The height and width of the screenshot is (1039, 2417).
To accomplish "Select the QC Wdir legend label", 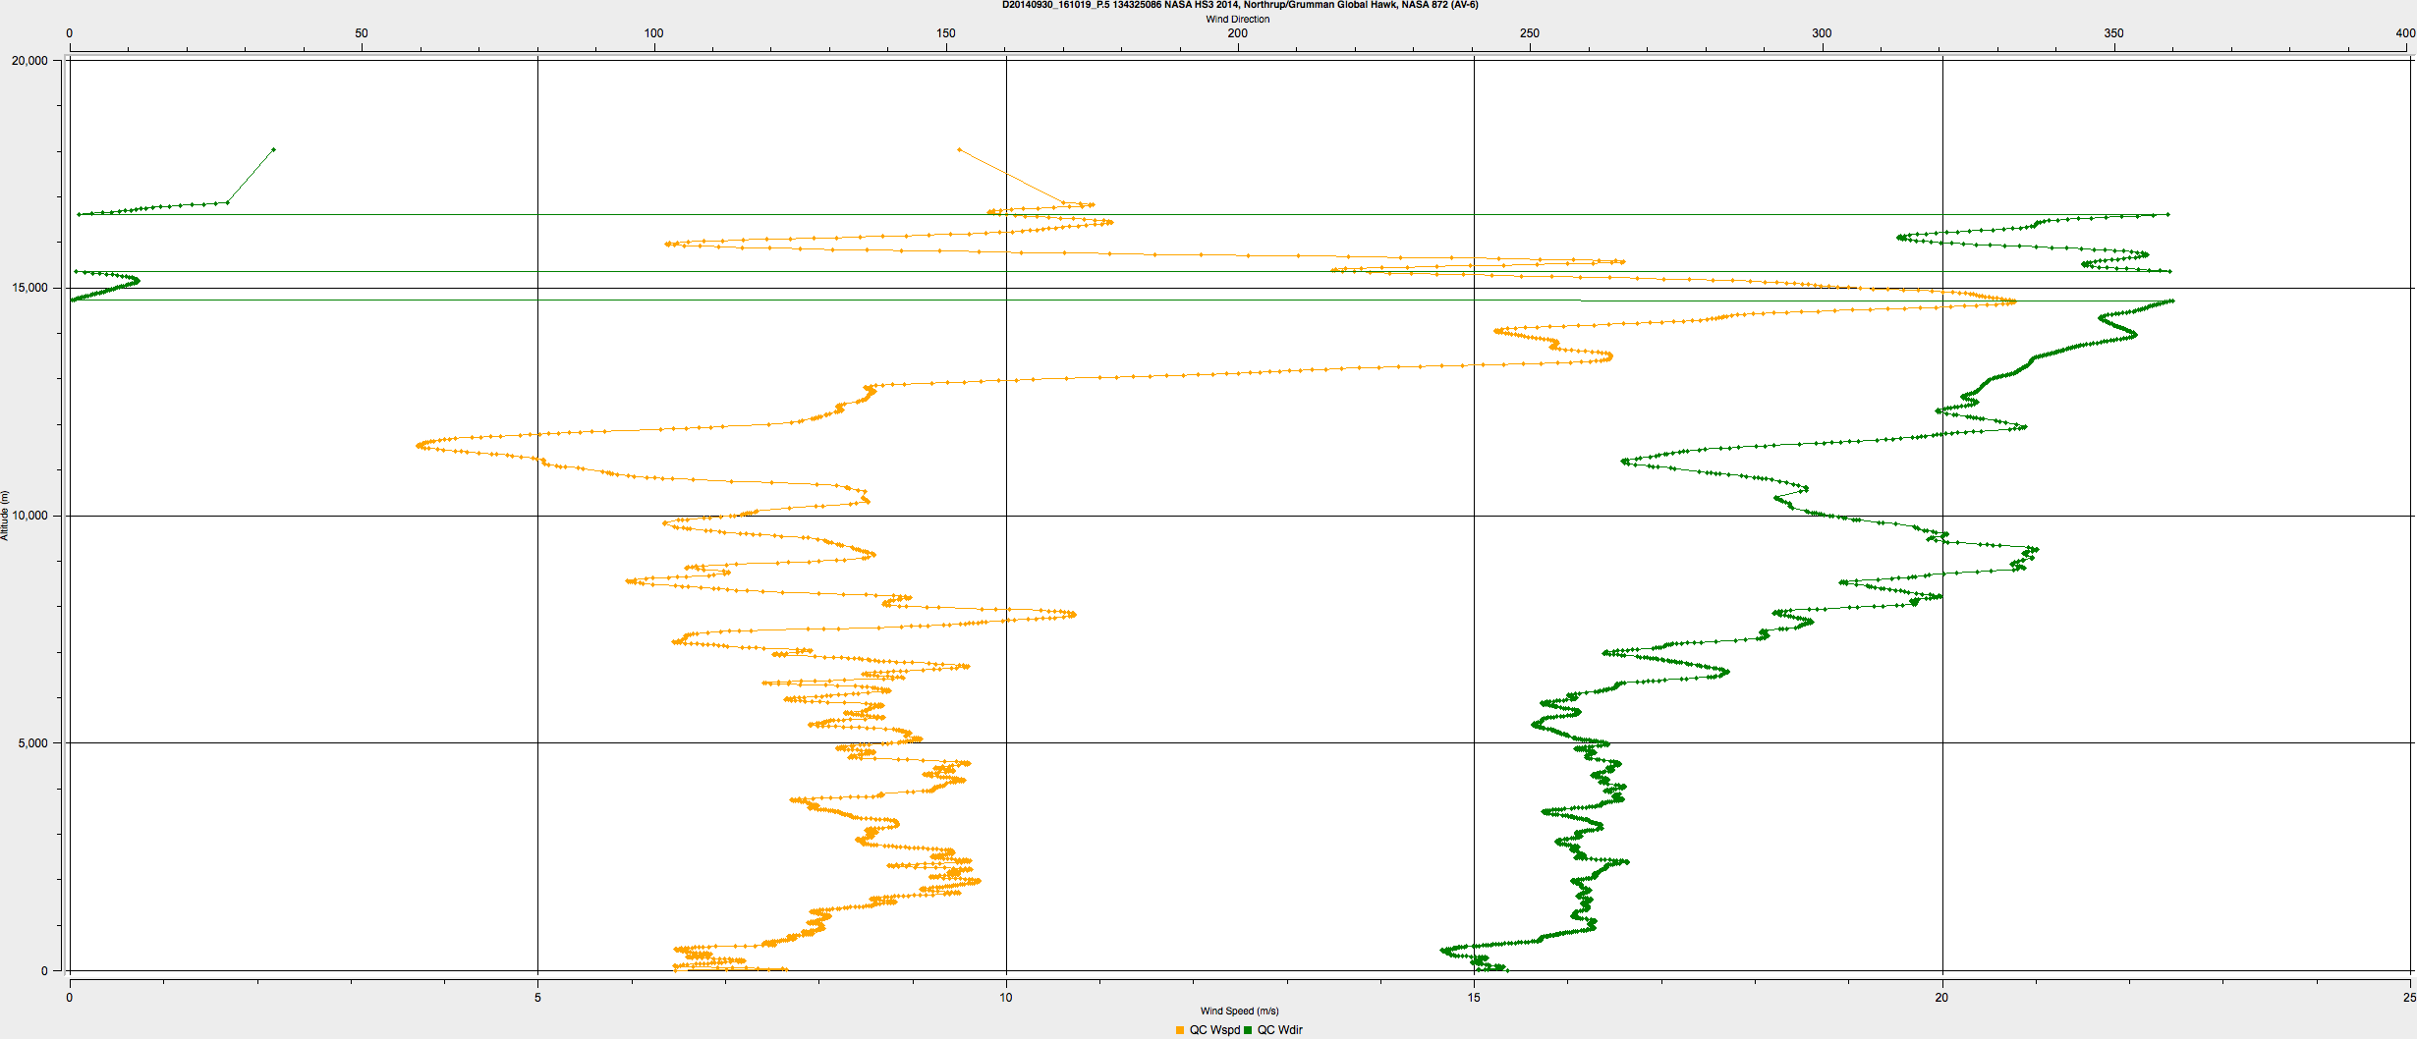I will click(x=1280, y=1030).
